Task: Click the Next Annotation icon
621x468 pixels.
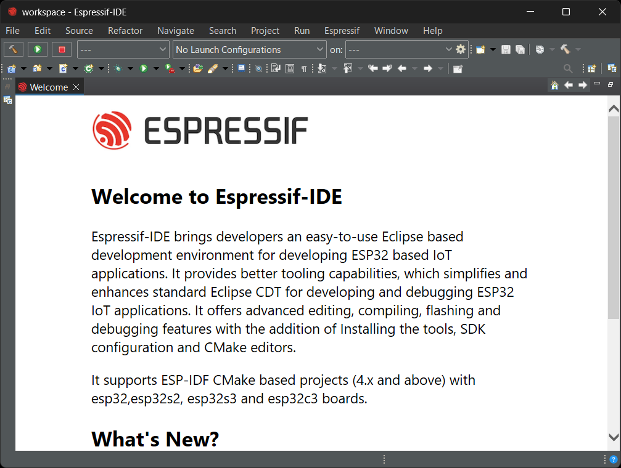Action: 322,68
